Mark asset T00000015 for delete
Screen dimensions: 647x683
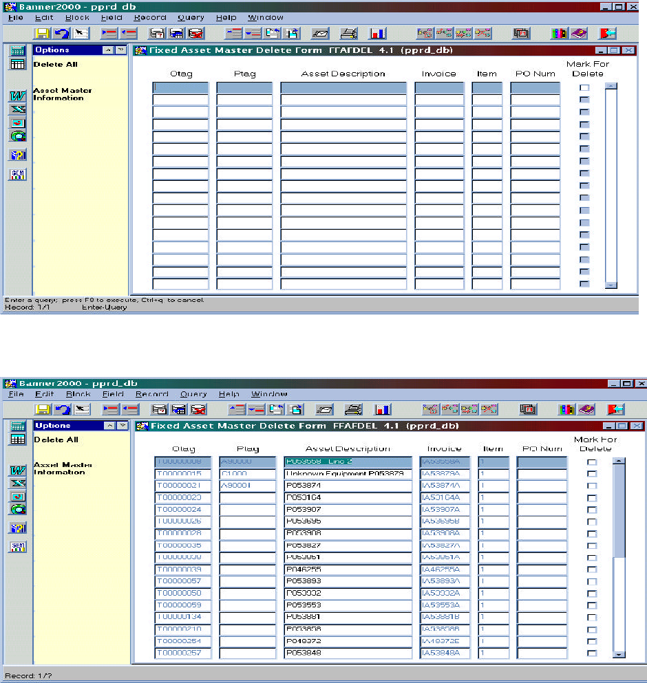[592, 474]
